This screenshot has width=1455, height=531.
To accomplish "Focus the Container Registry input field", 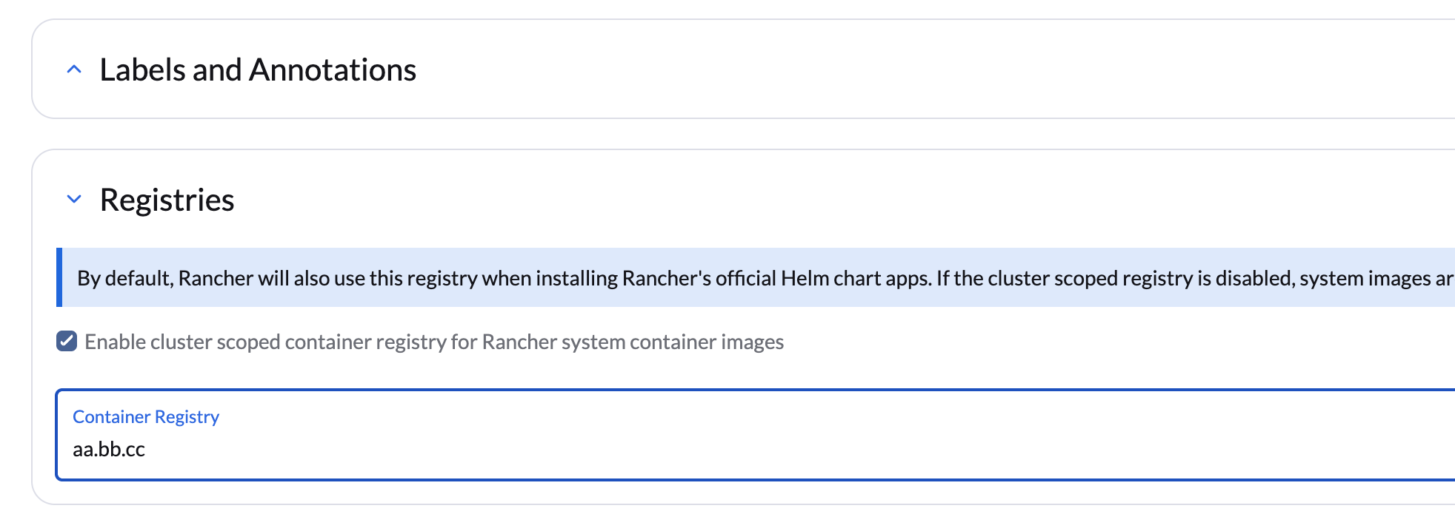I will (x=741, y=448).
